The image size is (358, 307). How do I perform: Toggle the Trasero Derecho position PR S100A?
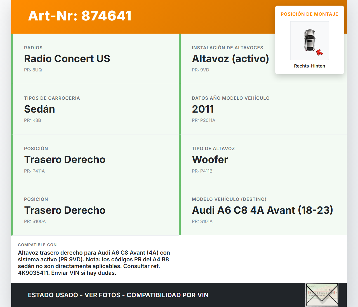[65, 210]
